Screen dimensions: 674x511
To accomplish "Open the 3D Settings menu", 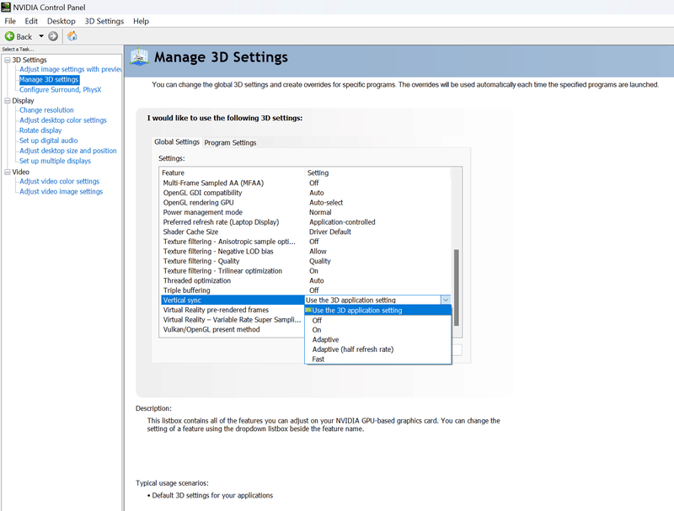I will pos(104,21).
